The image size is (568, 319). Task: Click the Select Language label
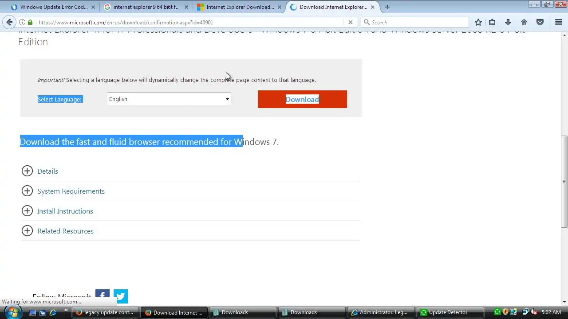[x=60, y=99]
